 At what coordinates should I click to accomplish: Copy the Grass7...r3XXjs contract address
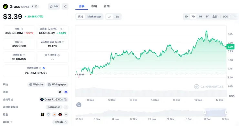pyautogui.click(x=65, y=100)
